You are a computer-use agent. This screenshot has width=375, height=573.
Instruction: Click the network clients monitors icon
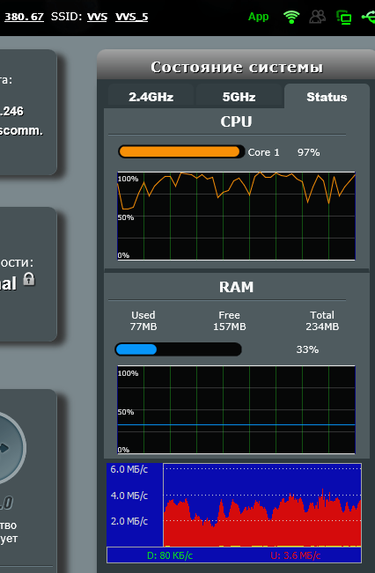(344, 18)
